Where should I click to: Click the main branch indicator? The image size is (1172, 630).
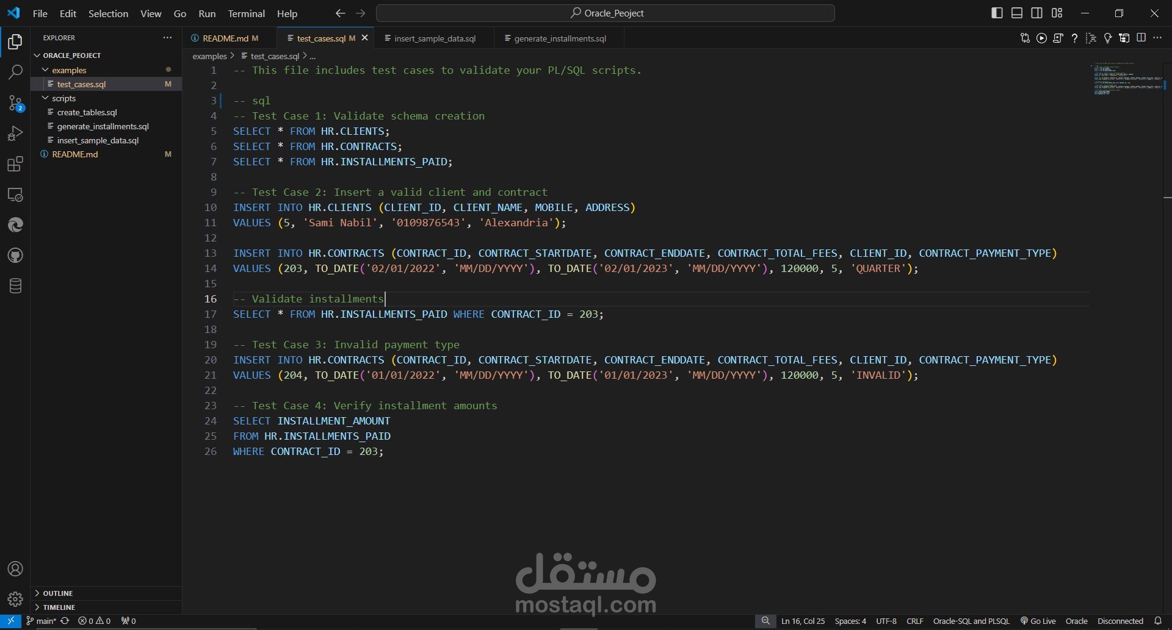coord(42,621)
